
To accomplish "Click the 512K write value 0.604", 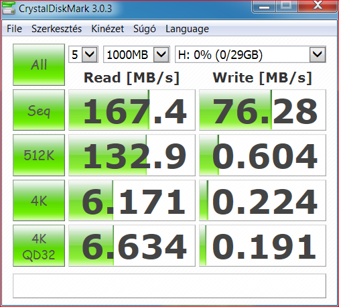I will tap(263, 155).
